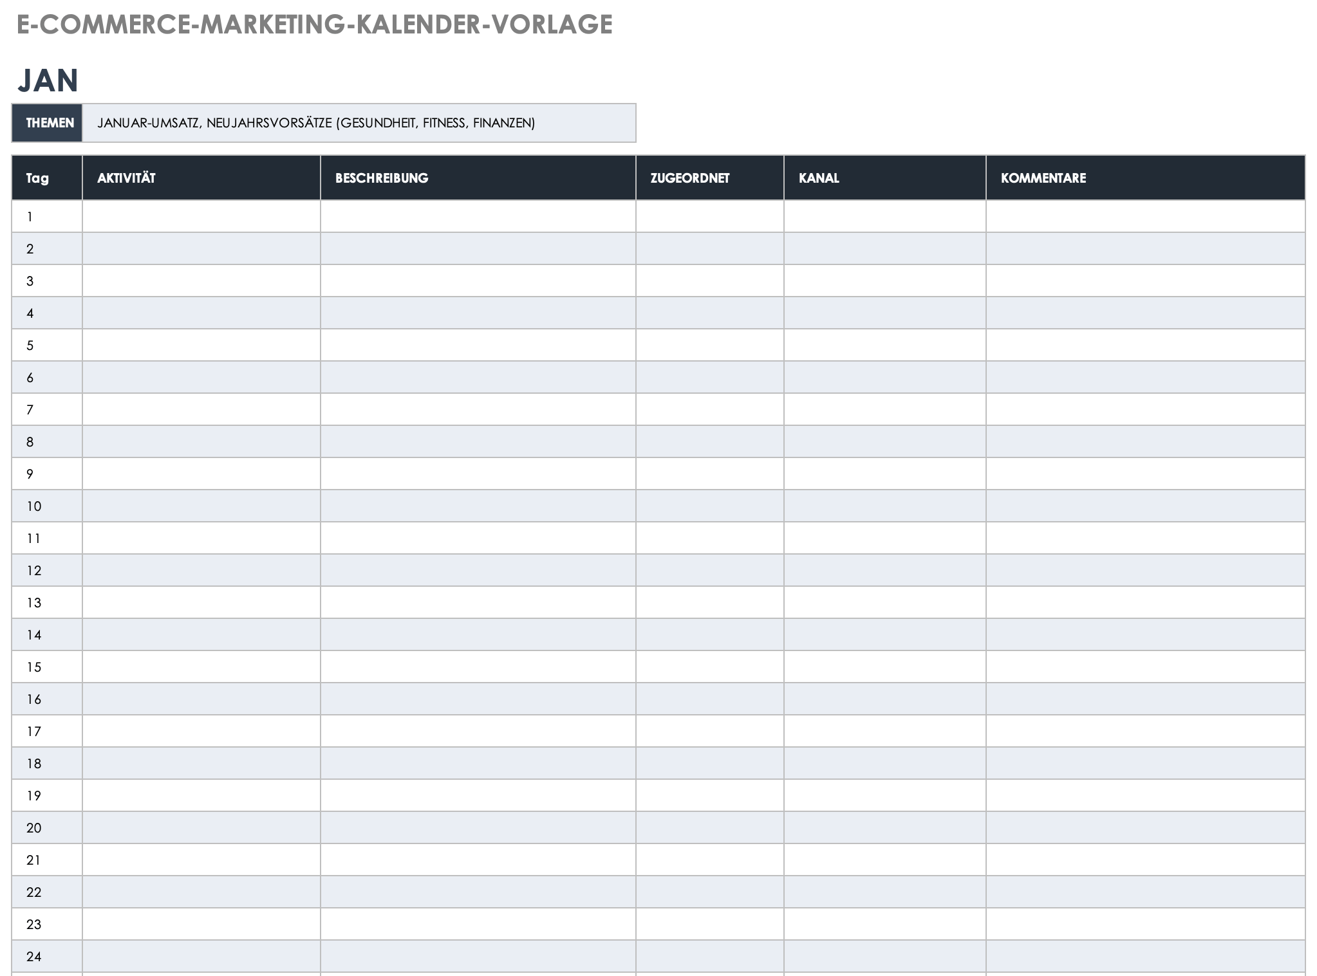
Task: Select day 23 cell
Action: click(x=47, y=925)
